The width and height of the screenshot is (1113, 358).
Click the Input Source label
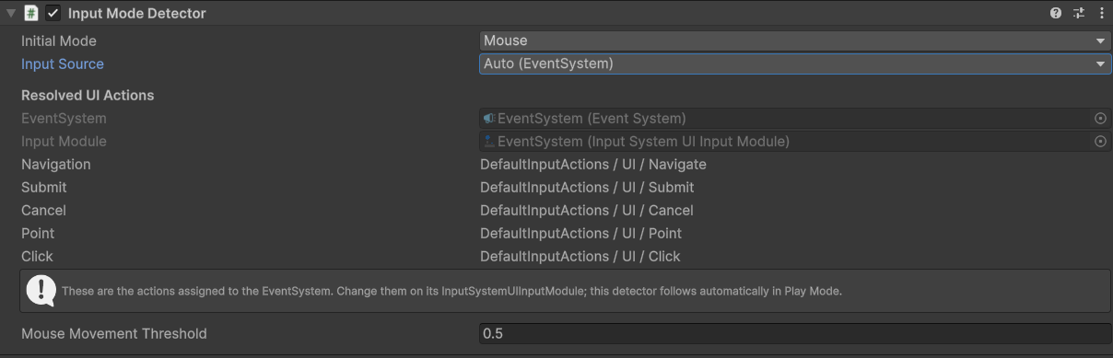(x=63, y=64)
